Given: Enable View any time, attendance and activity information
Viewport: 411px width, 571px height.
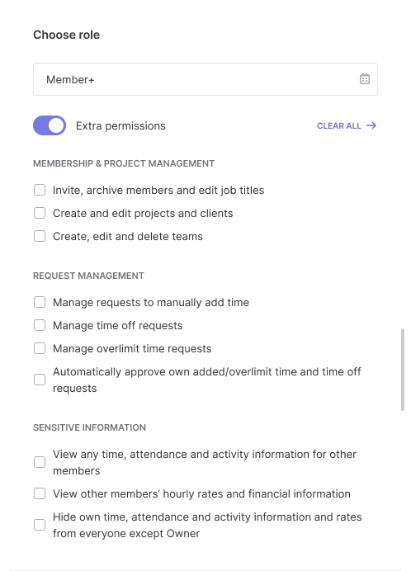Looking at the screenshot, I should coord(40,462).
